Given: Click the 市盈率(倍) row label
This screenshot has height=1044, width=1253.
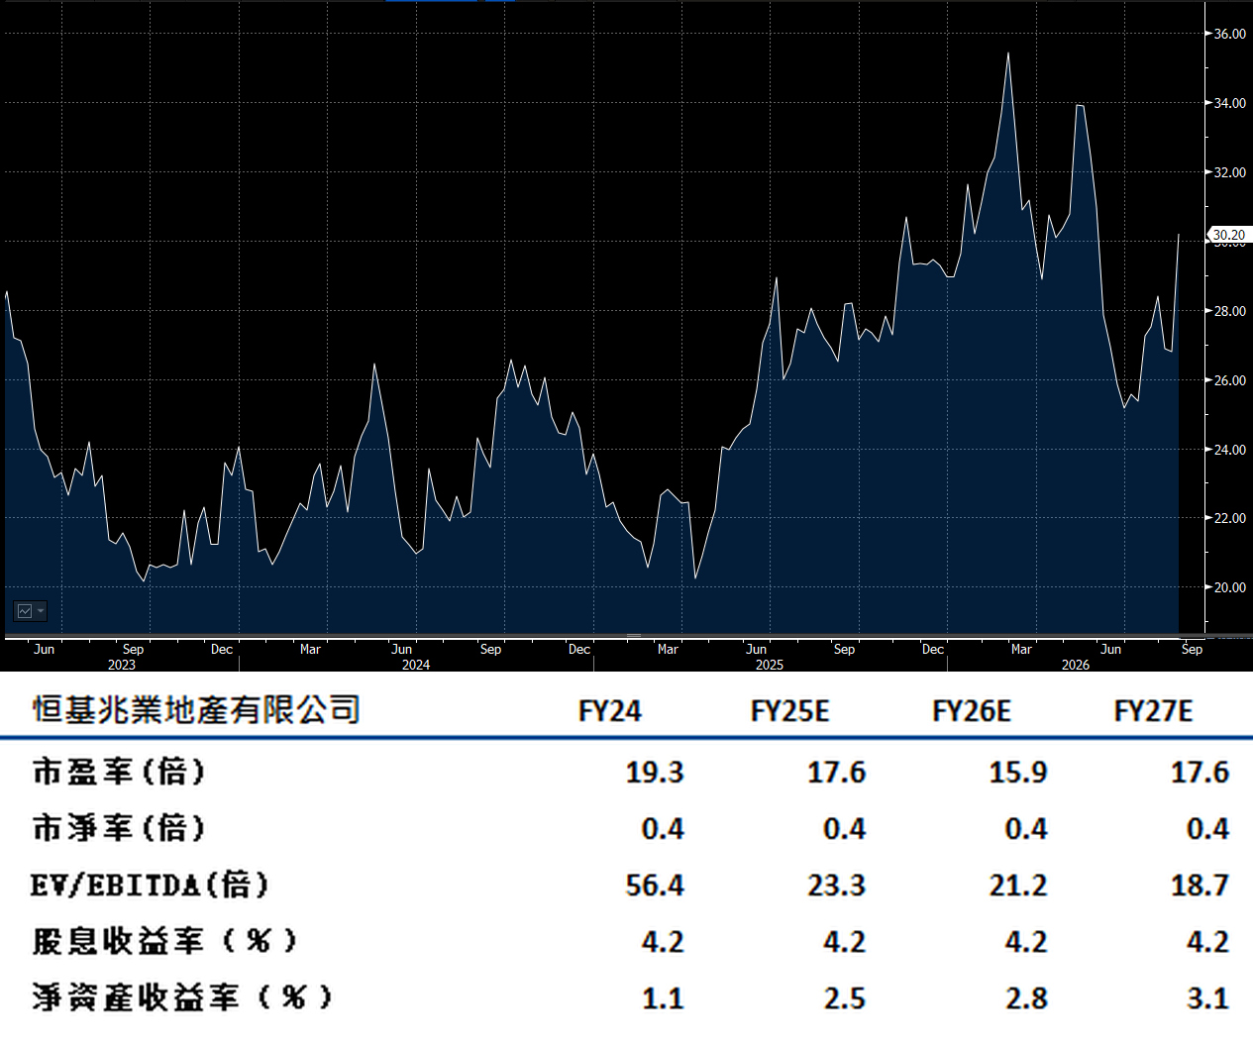Looking at the screenshot, I should coord(119,772).
